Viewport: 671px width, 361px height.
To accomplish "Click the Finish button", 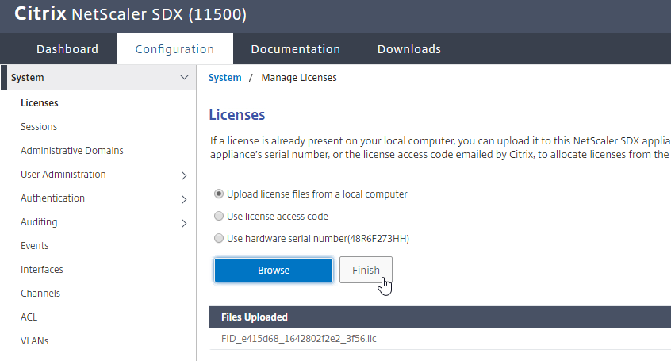I will click(366, 271).
